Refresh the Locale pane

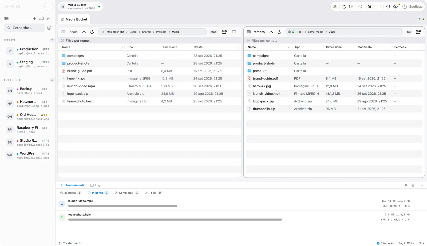coord(92,32)
